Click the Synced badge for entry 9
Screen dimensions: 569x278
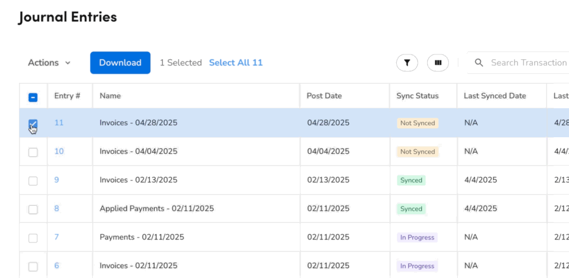[411, 180]
